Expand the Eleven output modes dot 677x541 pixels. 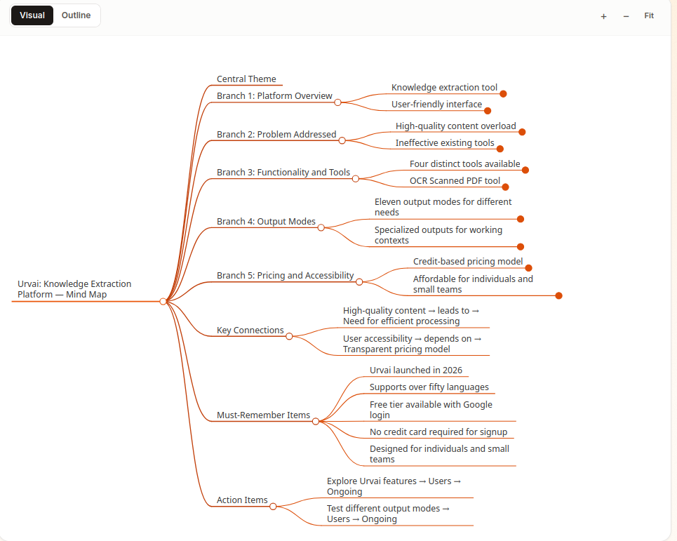click(x=521, y=220)
